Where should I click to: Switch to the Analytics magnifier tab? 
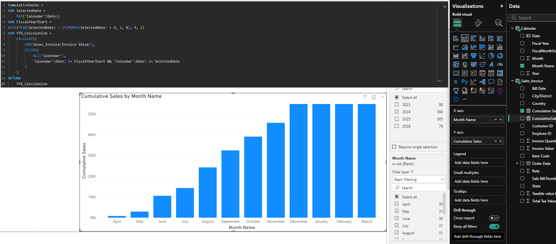(x=498, y=23)
